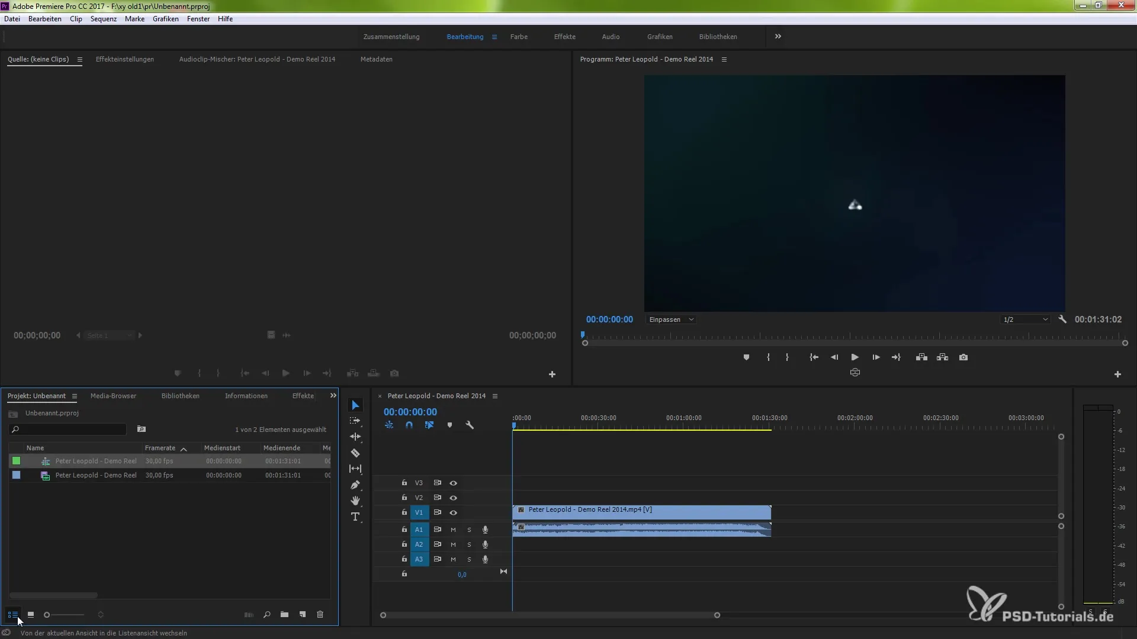Toggle V2 track output eye
Viewport: 1137px width, 639px height.
(x=453, y=498)
